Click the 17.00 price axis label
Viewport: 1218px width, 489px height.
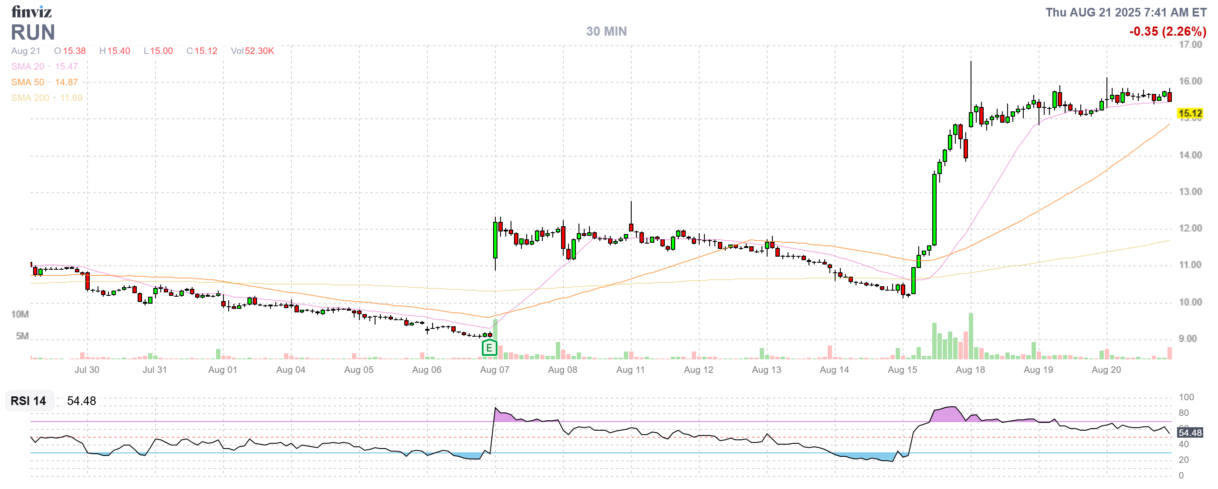click(x=1190, y=45)
